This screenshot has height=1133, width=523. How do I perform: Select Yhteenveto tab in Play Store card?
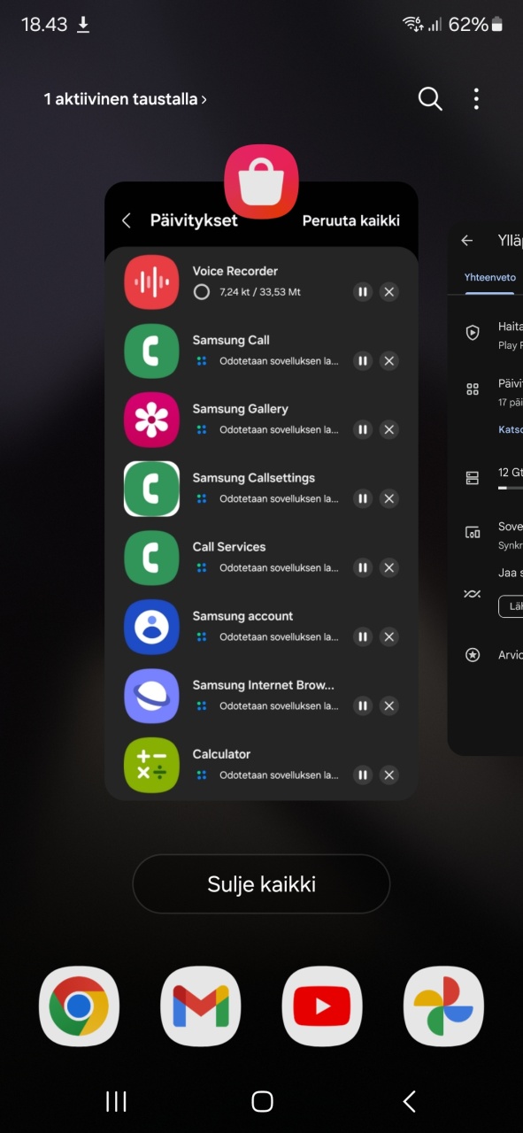pos(490,277)
